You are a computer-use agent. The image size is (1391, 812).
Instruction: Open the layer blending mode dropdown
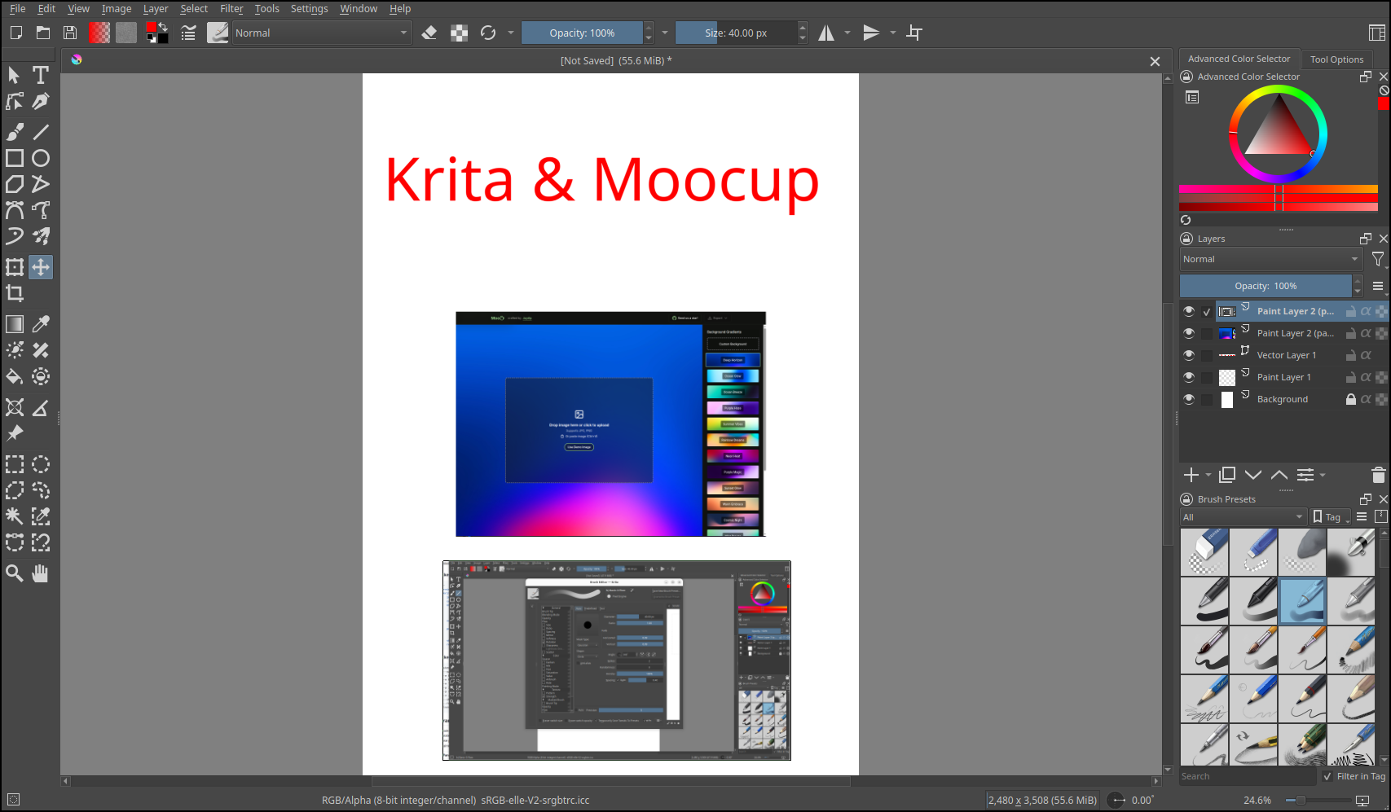pos(1270,259)
